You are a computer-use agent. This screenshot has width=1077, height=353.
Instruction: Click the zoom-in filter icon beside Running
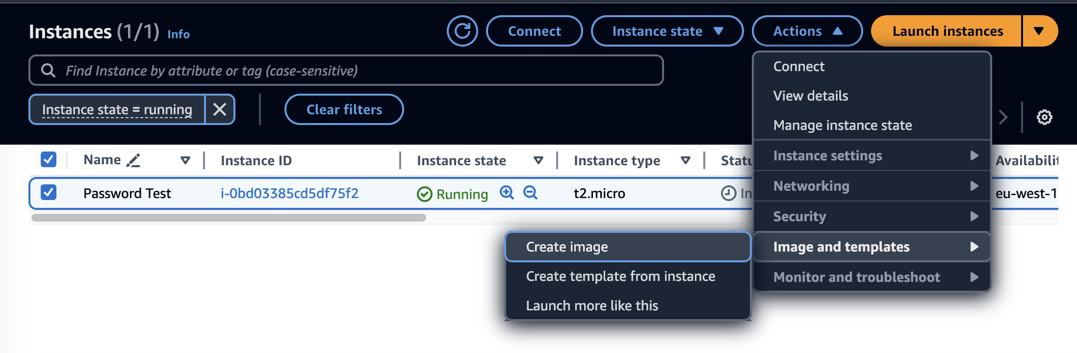[507, 193]
